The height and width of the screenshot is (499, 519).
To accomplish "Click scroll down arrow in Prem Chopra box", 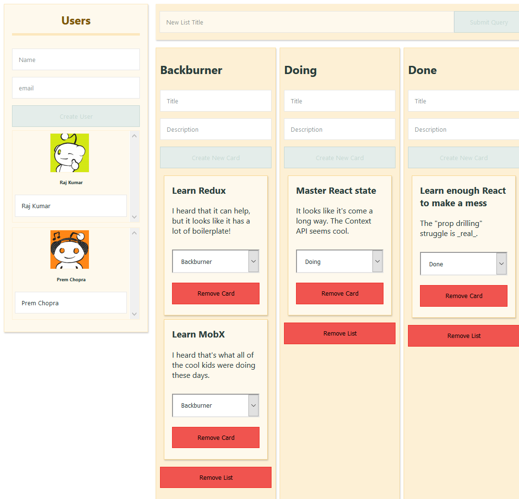I will click(x=135, y=314).
